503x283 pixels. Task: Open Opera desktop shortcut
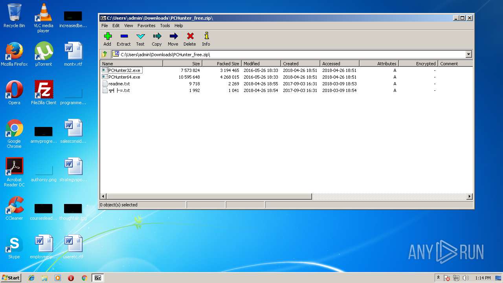[x=14, y=93]
